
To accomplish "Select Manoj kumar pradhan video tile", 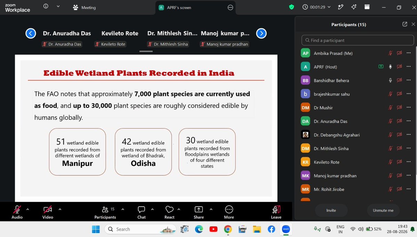I will click(225, 38).
